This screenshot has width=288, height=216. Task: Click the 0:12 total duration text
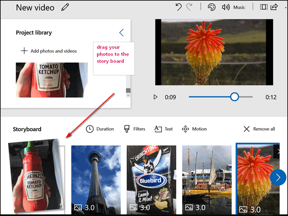271,97
